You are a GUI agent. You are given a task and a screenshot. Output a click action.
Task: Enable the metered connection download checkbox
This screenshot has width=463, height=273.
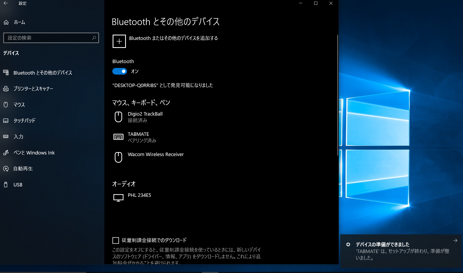(116, 241)
